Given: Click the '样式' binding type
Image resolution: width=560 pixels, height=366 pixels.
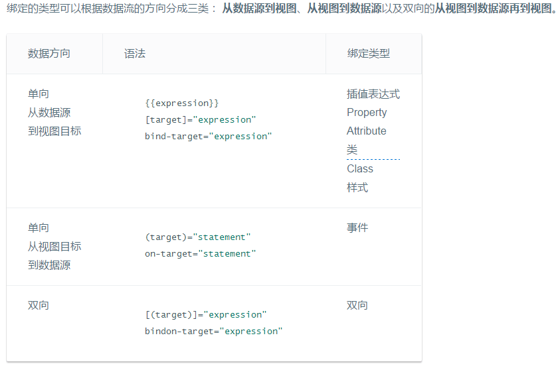Looking at the screenshot, I should (x=357, y=188).
